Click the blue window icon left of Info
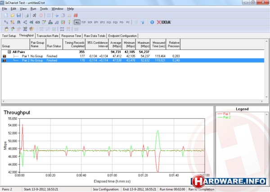Image resolution: width=270 pixels, height=192 pixels. click(142, 22)
